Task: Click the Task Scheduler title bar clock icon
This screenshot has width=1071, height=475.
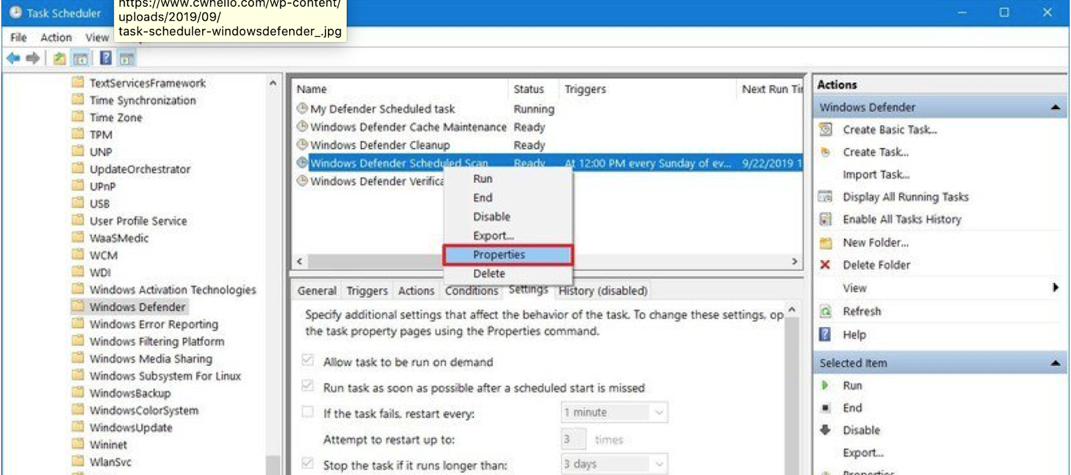Action: click(15, 12)
